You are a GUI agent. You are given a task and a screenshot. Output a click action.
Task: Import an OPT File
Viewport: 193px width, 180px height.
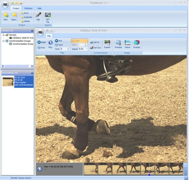pyautogui.click(x=48, y=17)
